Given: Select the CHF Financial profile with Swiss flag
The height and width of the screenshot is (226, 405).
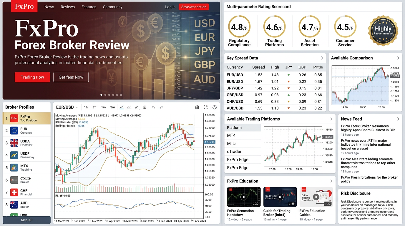Looking at the screenshot, I should [x=27, y=192].
